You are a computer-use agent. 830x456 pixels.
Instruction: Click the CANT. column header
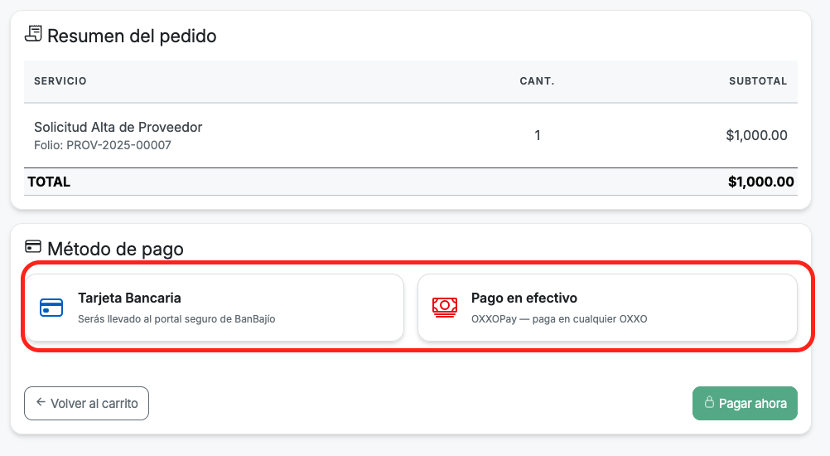(x=537, y=81)
